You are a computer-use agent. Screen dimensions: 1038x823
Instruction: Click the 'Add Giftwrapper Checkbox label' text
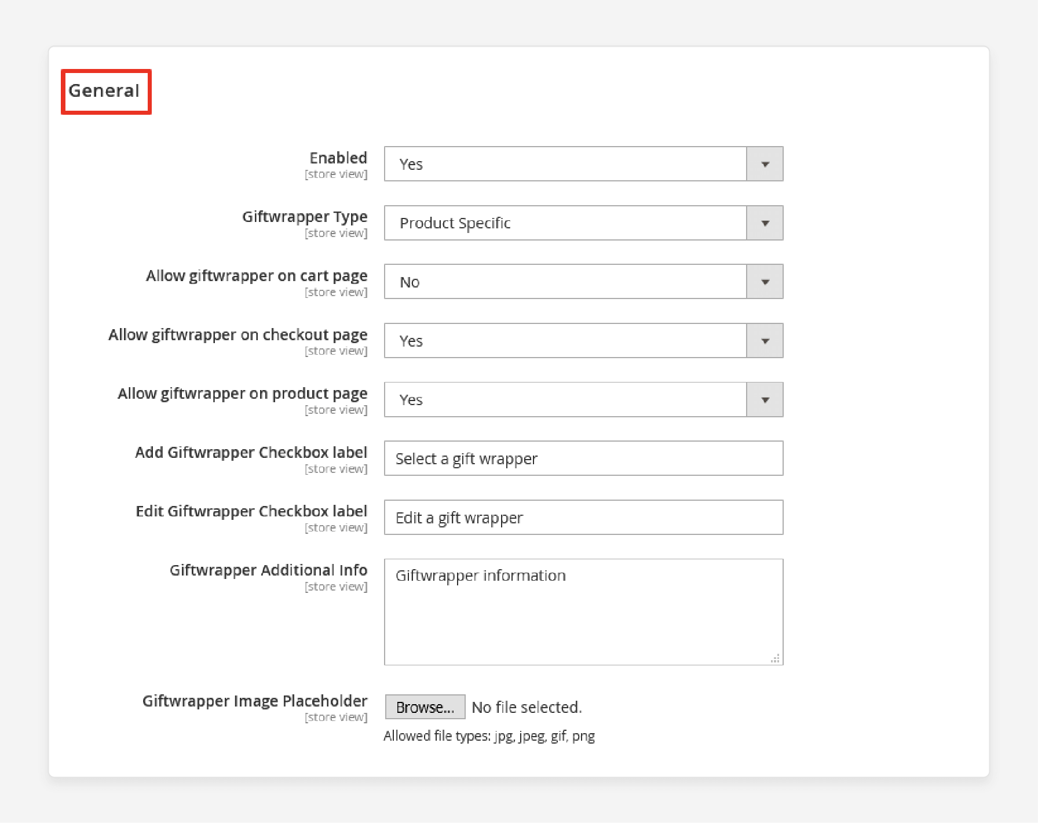[251, 453]
